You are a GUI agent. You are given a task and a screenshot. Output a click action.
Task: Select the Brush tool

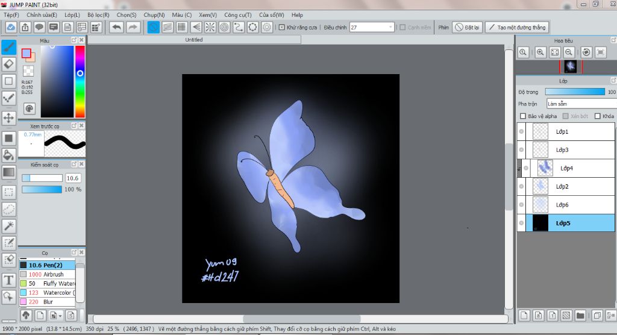coord(8,47)
